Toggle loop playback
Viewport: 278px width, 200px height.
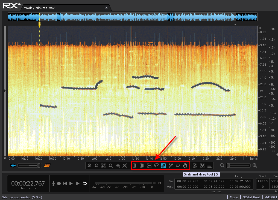85,184
